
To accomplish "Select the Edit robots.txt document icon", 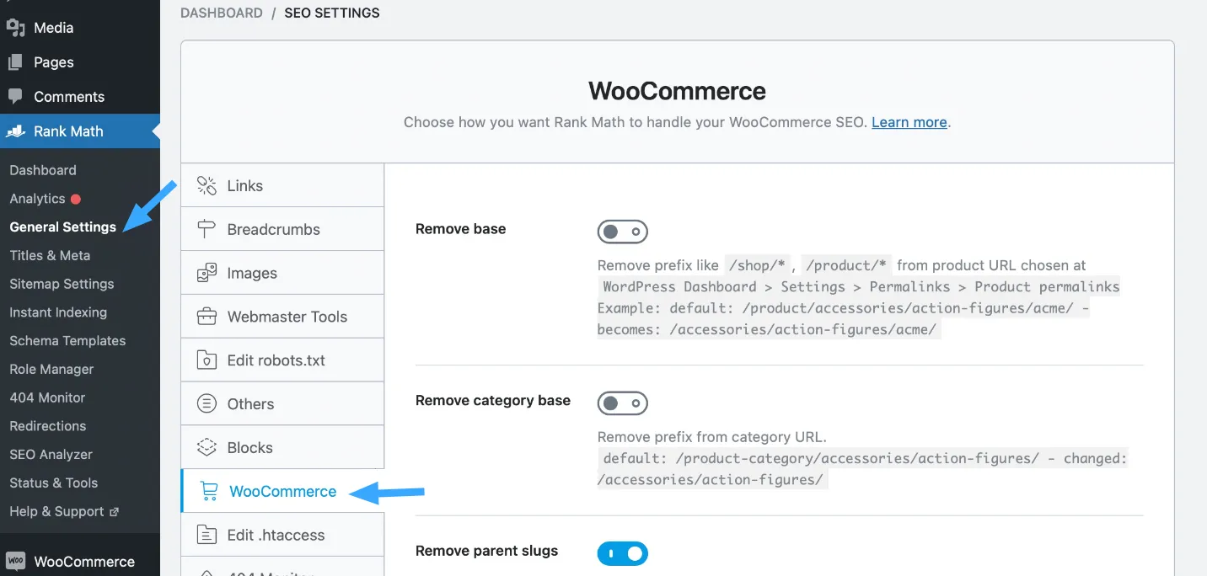I will [x=207, y=360].
